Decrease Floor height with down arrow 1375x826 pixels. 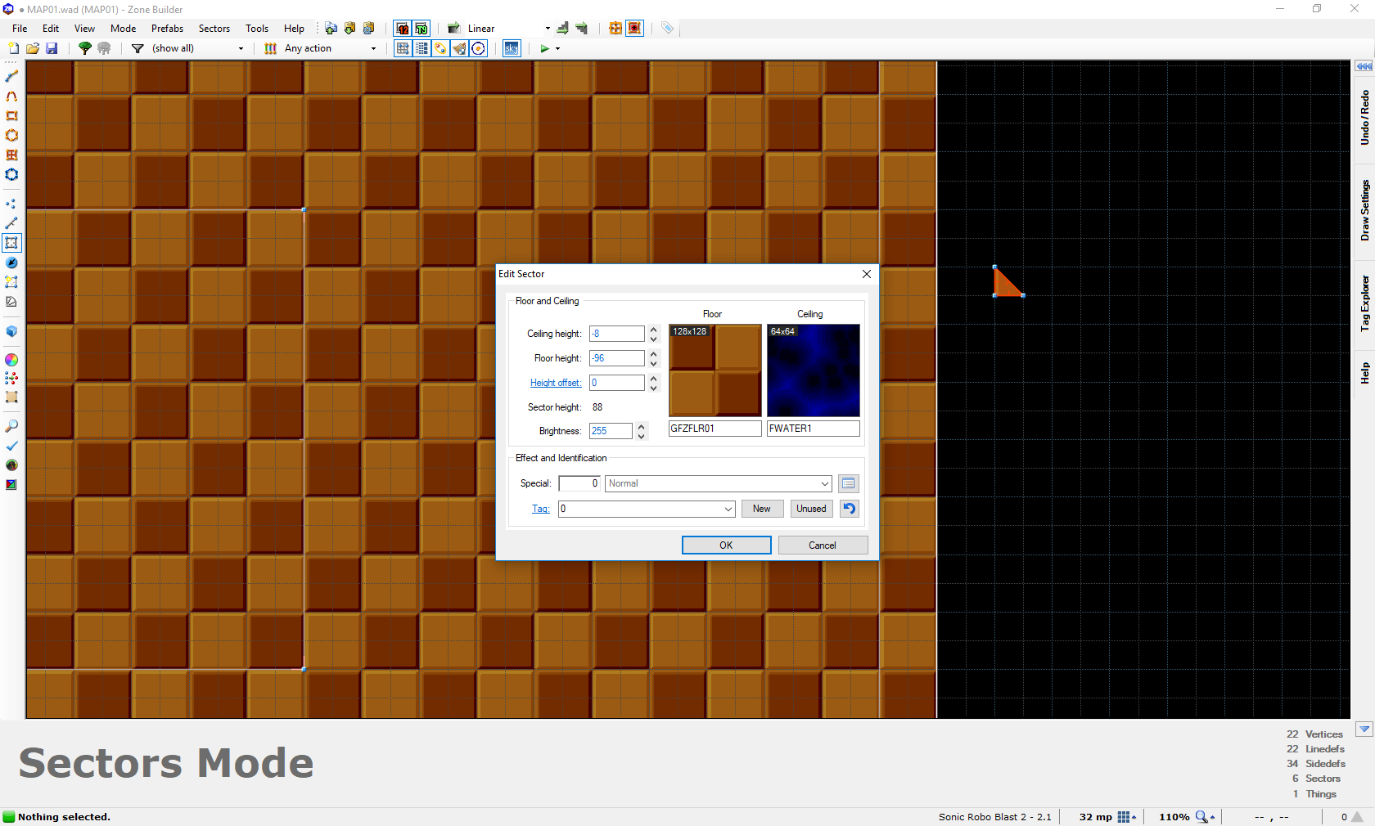pyautogui.click(x=653, y=362)
